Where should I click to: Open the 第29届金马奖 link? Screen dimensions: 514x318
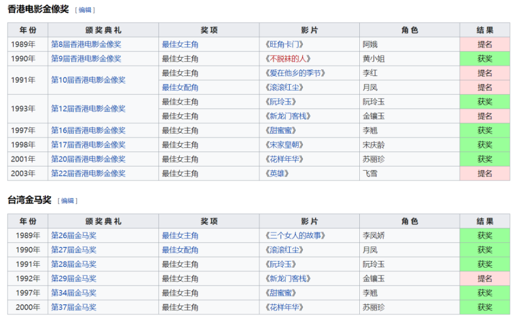[74, 279]
